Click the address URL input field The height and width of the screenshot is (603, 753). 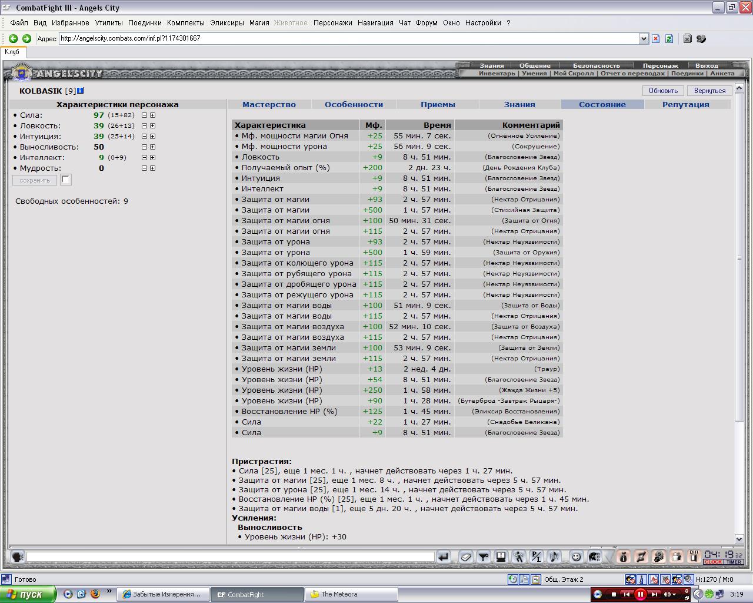(349, 39)
